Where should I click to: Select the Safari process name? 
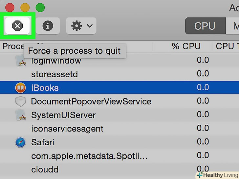click(x=43, y=142)
